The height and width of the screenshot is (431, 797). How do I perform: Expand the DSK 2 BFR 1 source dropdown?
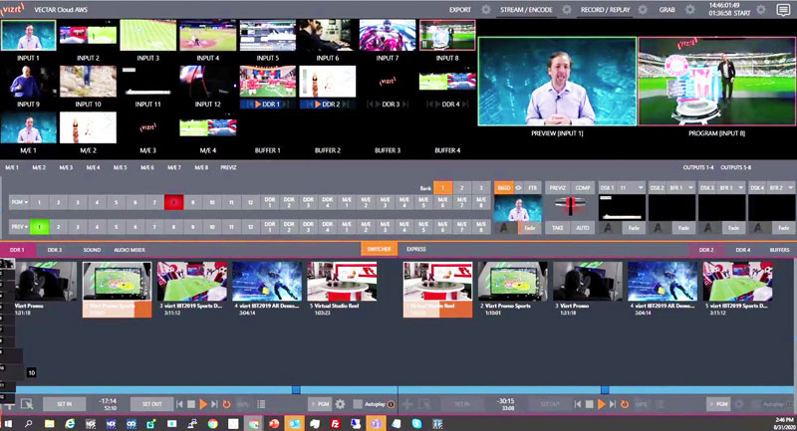coord(690,187)
